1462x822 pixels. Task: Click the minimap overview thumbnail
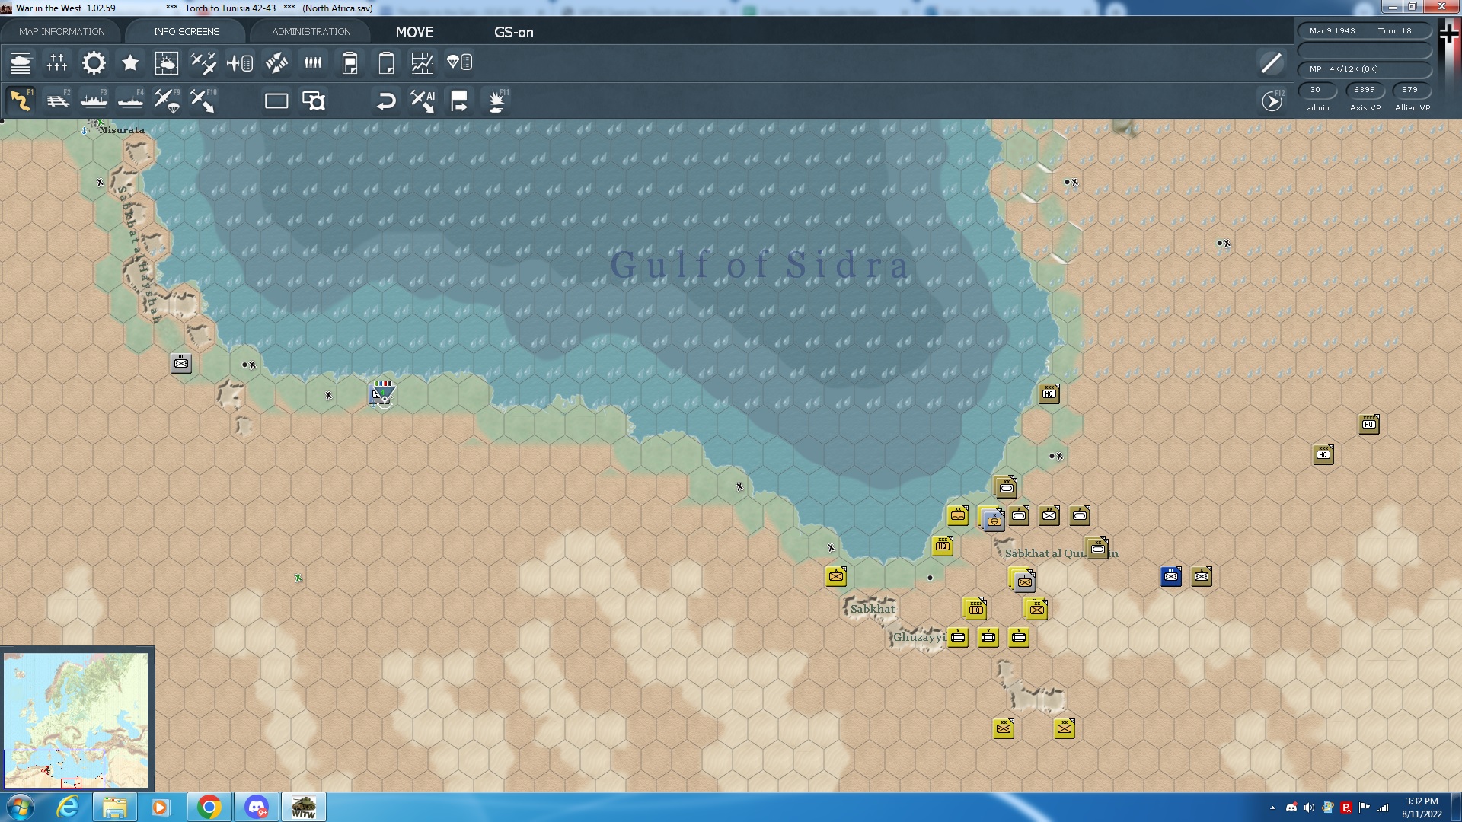pos(76,720)
